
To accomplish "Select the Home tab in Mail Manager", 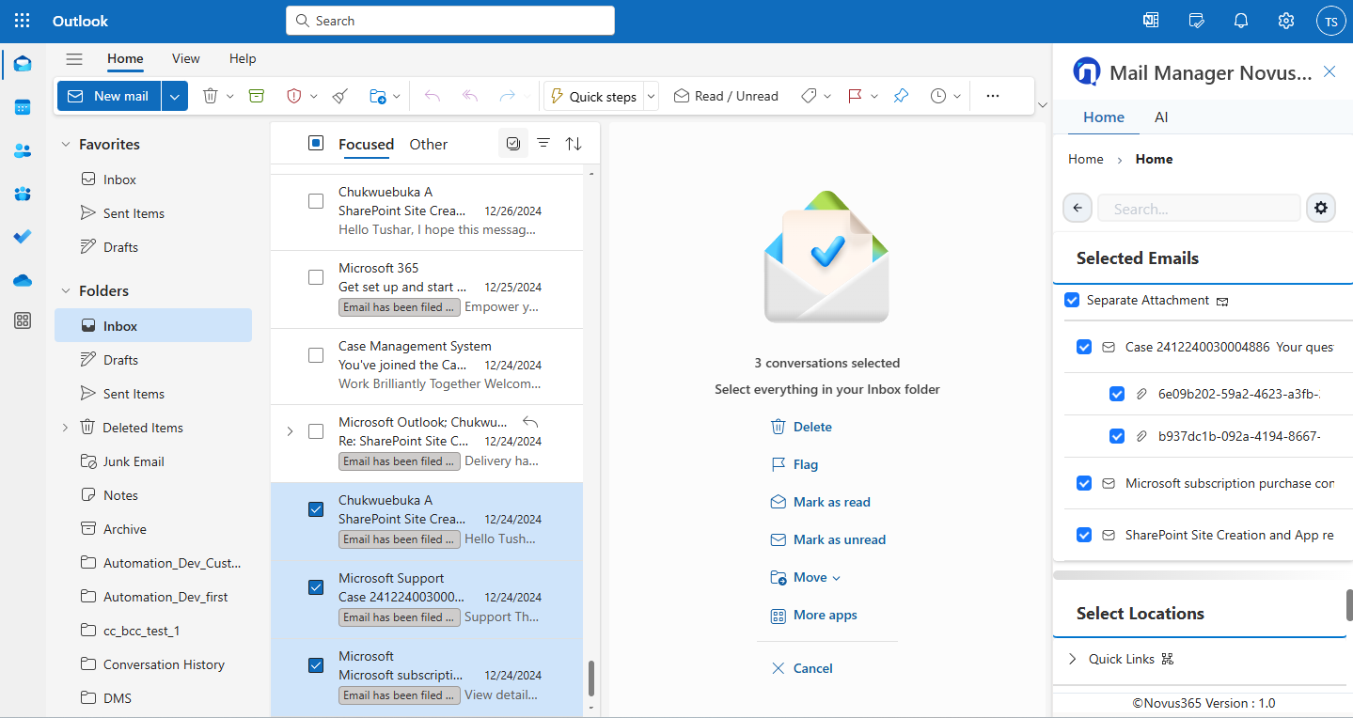I will 1104,117.
